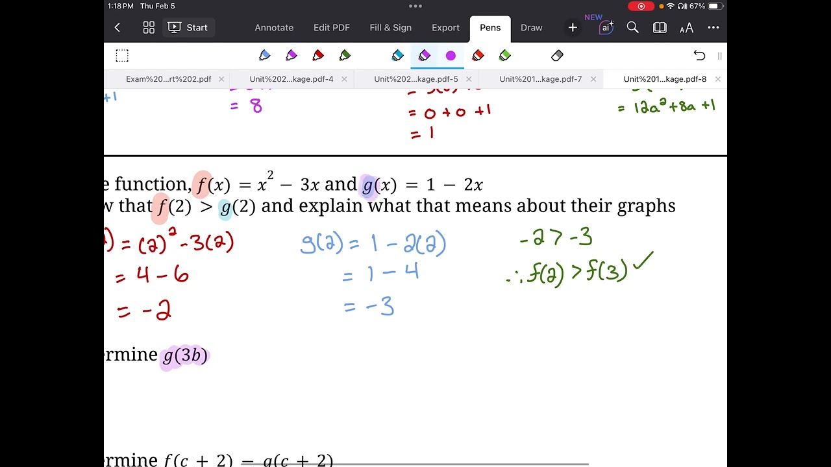Select the Pens tab
Image resolution: width=831 pixels, height=467 pixels.
(x=490, y=28)
